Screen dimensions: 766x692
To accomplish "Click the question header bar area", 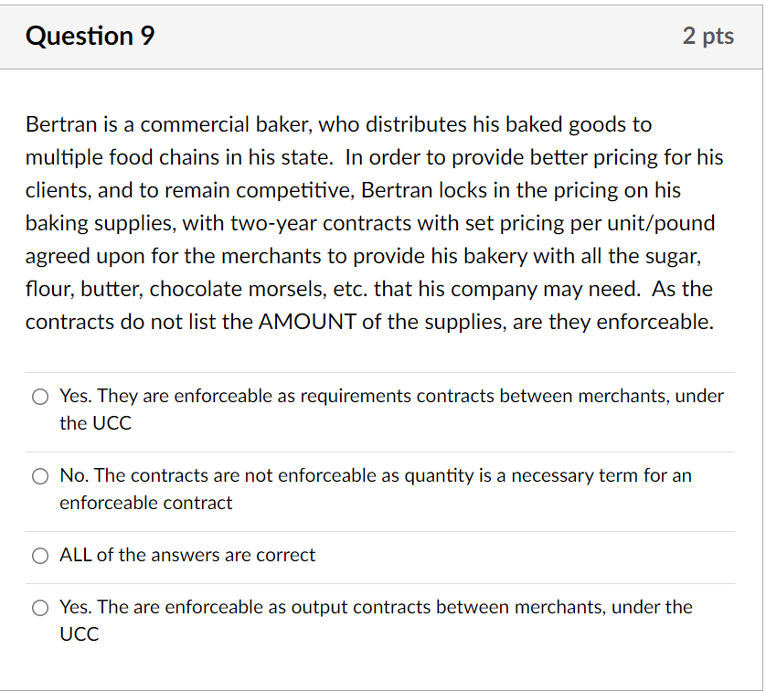I will (382, 37).
